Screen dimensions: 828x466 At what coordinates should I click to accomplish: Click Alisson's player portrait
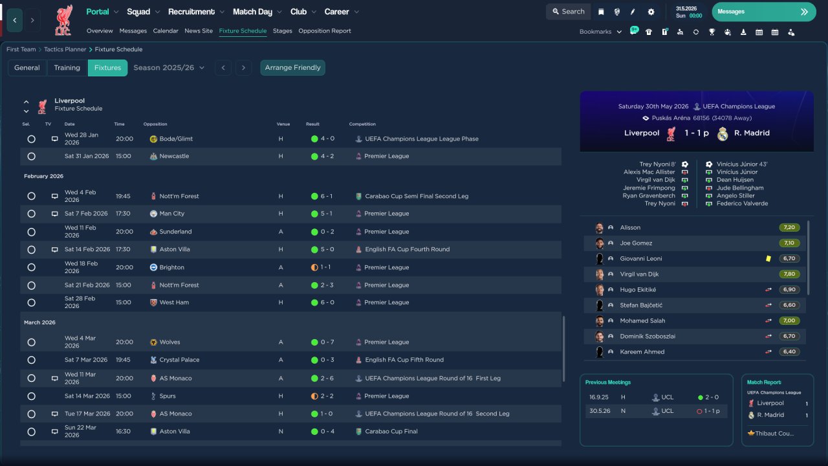point(600,227)
